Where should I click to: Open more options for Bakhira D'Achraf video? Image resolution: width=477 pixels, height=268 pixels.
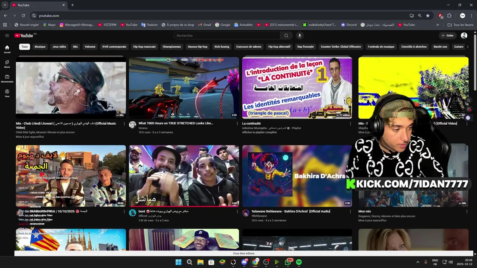tap(350, 211)
